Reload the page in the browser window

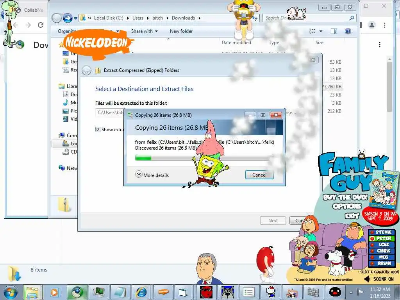point(41,25)
